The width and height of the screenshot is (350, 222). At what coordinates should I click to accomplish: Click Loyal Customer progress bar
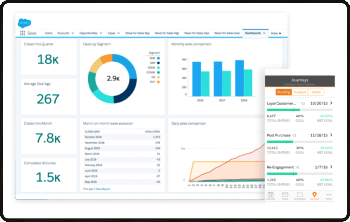click(x=300, y=110)
